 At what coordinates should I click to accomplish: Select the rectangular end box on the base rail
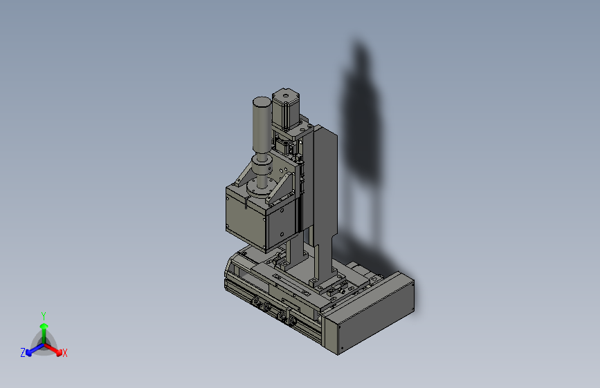(x=370, y=314)
